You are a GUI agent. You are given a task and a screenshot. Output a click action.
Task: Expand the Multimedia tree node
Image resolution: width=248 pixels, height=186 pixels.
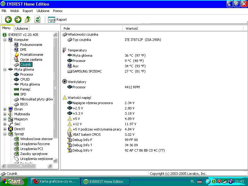5,114
